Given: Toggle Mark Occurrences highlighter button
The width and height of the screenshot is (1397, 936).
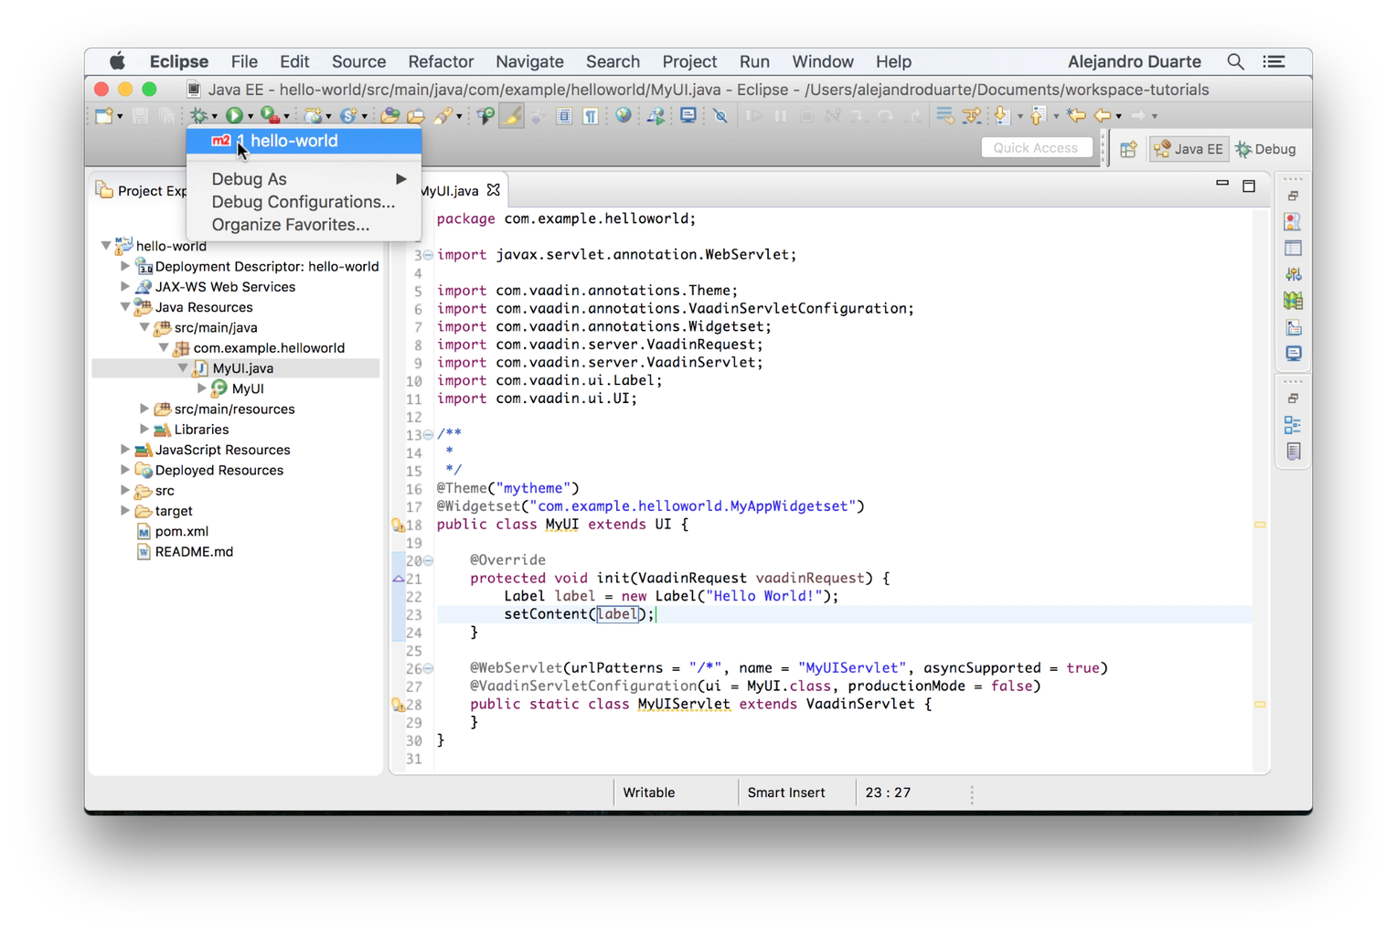Looking at the screenshot, I should coord(511,115).
